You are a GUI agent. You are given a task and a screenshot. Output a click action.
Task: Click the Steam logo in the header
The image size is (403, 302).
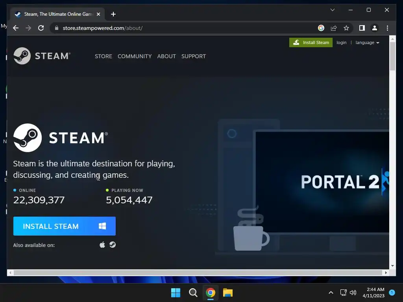click(x=42, y=56)
